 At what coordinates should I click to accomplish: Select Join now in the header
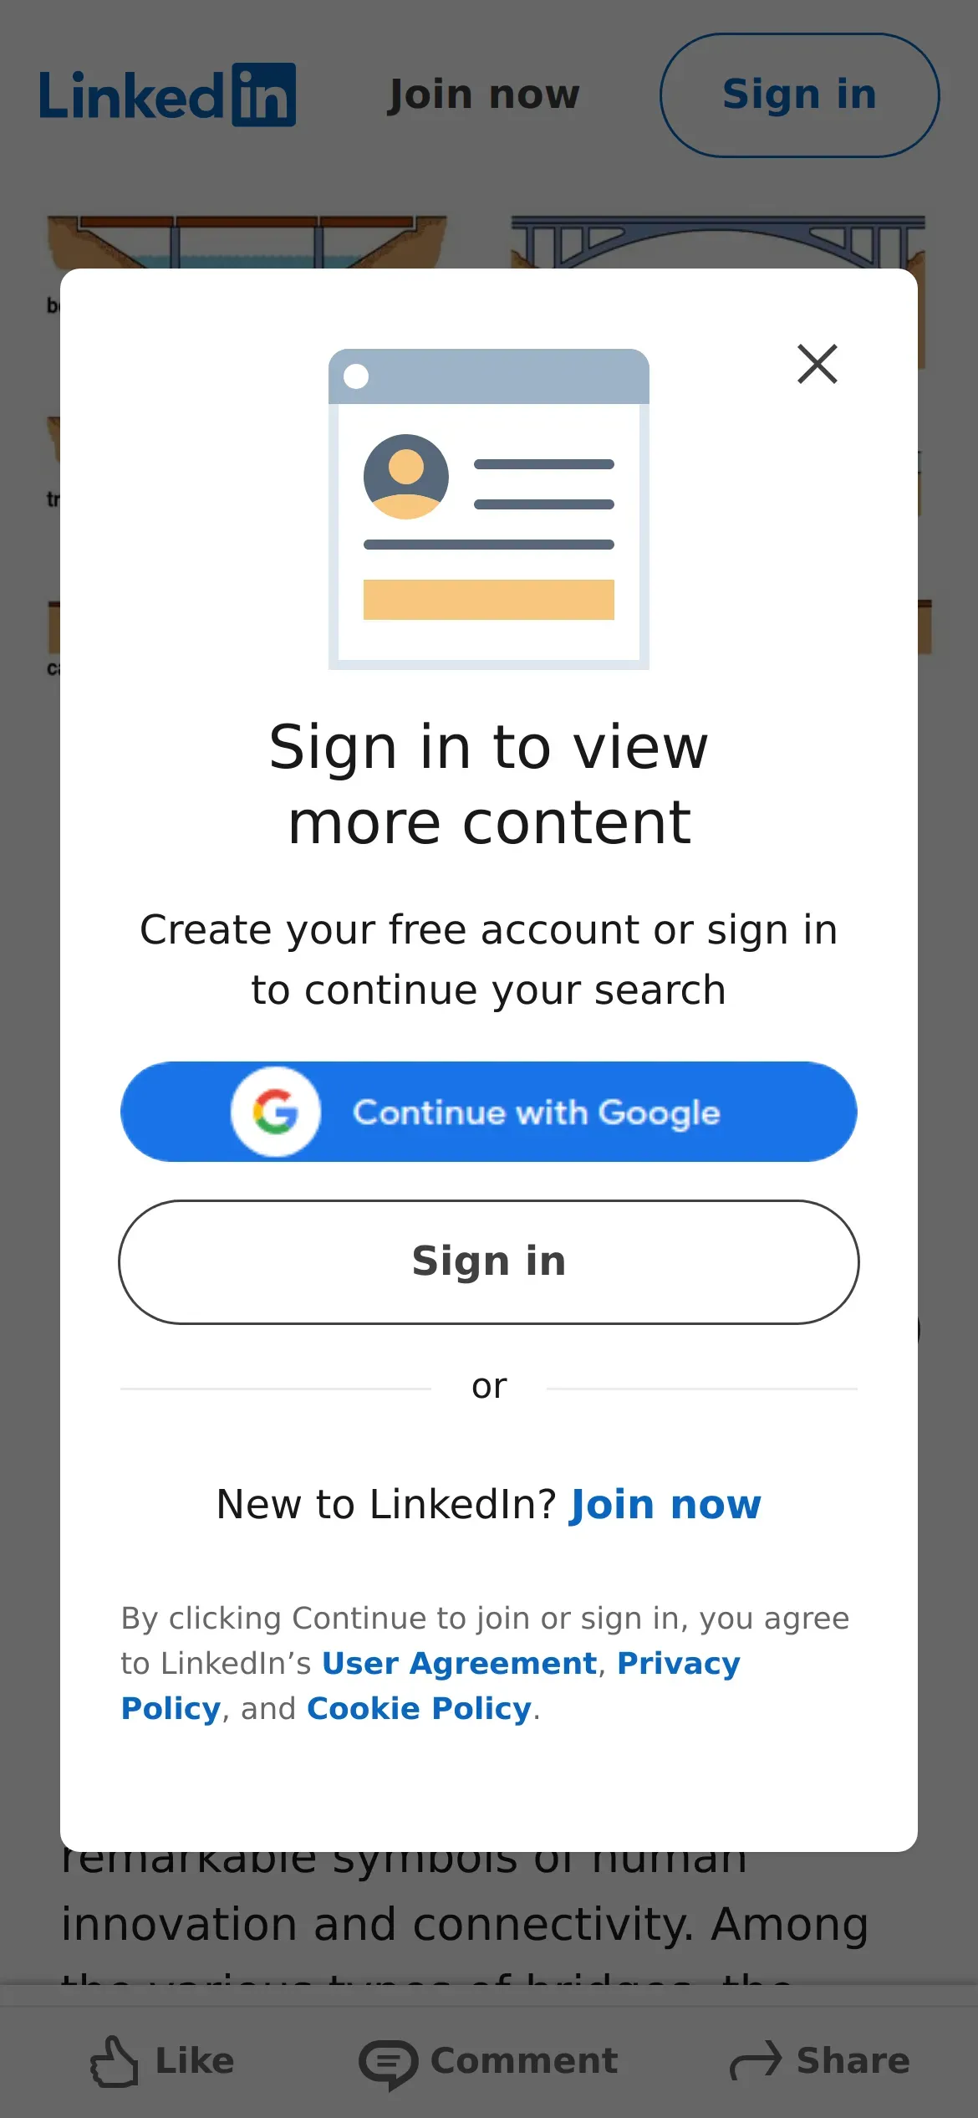484,95
